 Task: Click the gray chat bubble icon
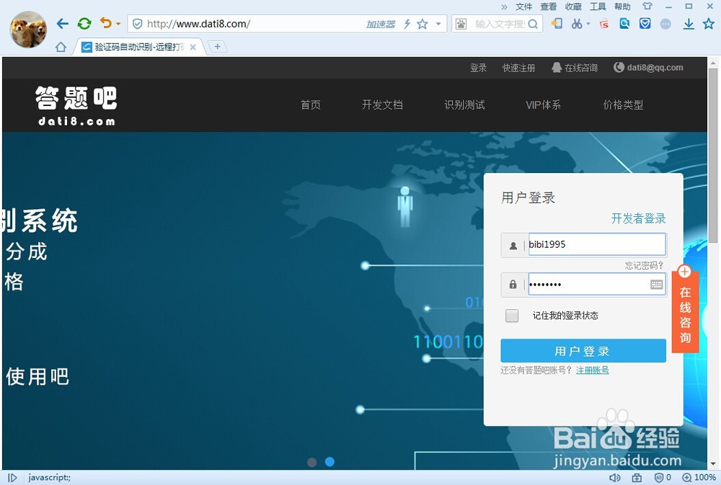[665, 24]
